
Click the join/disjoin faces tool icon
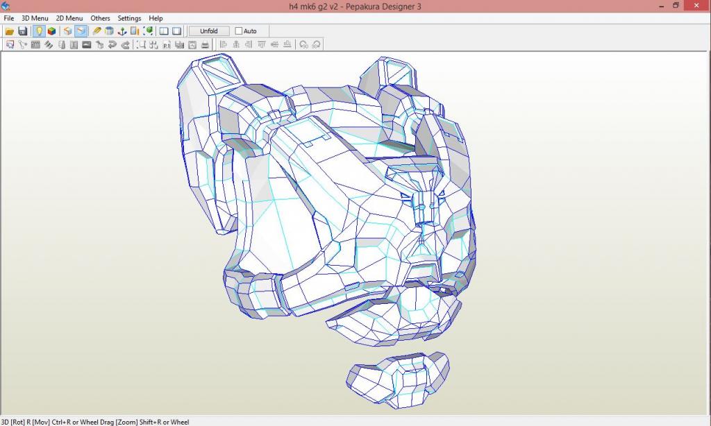coord(23,44)
